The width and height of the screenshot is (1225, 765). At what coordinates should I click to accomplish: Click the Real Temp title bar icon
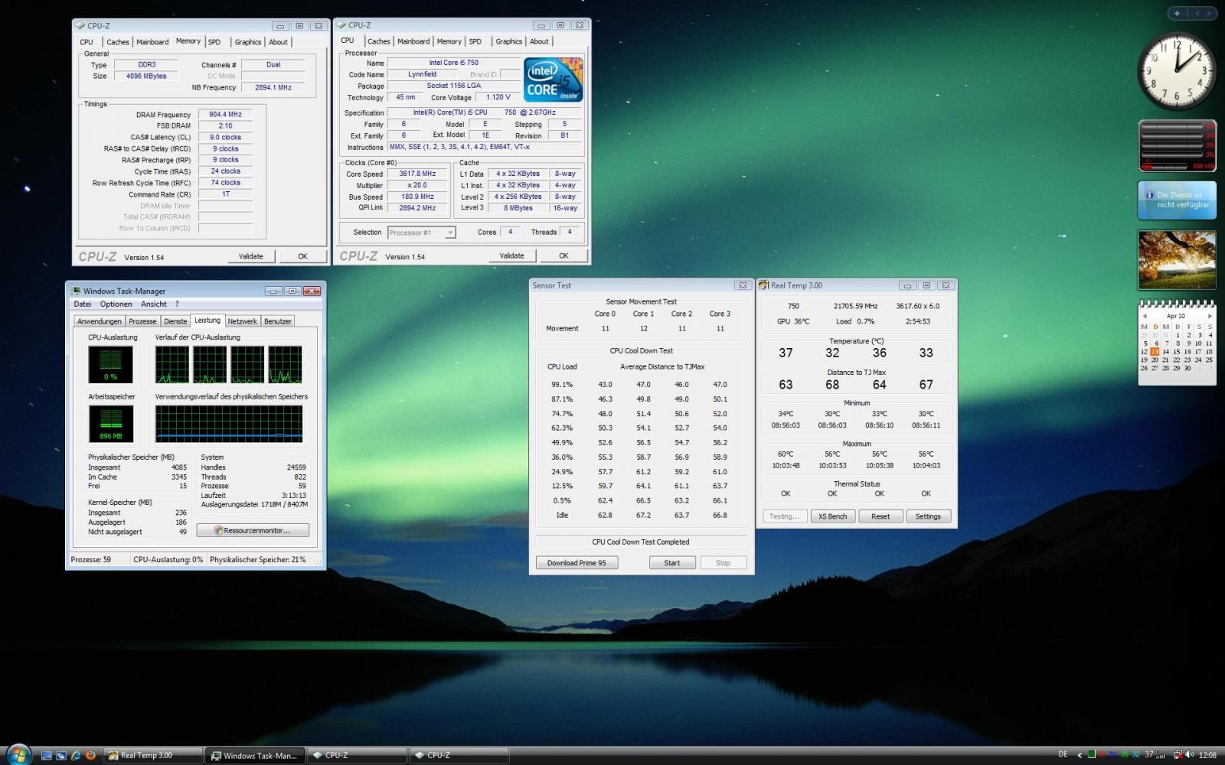tap(763, 285)
